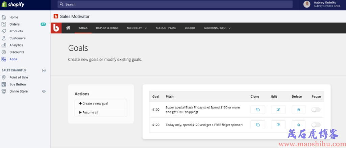Click the Black Friday sale pitch text
The image size is (346, 148).
[203, 110]
